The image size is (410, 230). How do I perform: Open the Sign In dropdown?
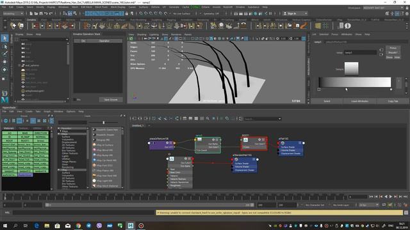(295, 13)
